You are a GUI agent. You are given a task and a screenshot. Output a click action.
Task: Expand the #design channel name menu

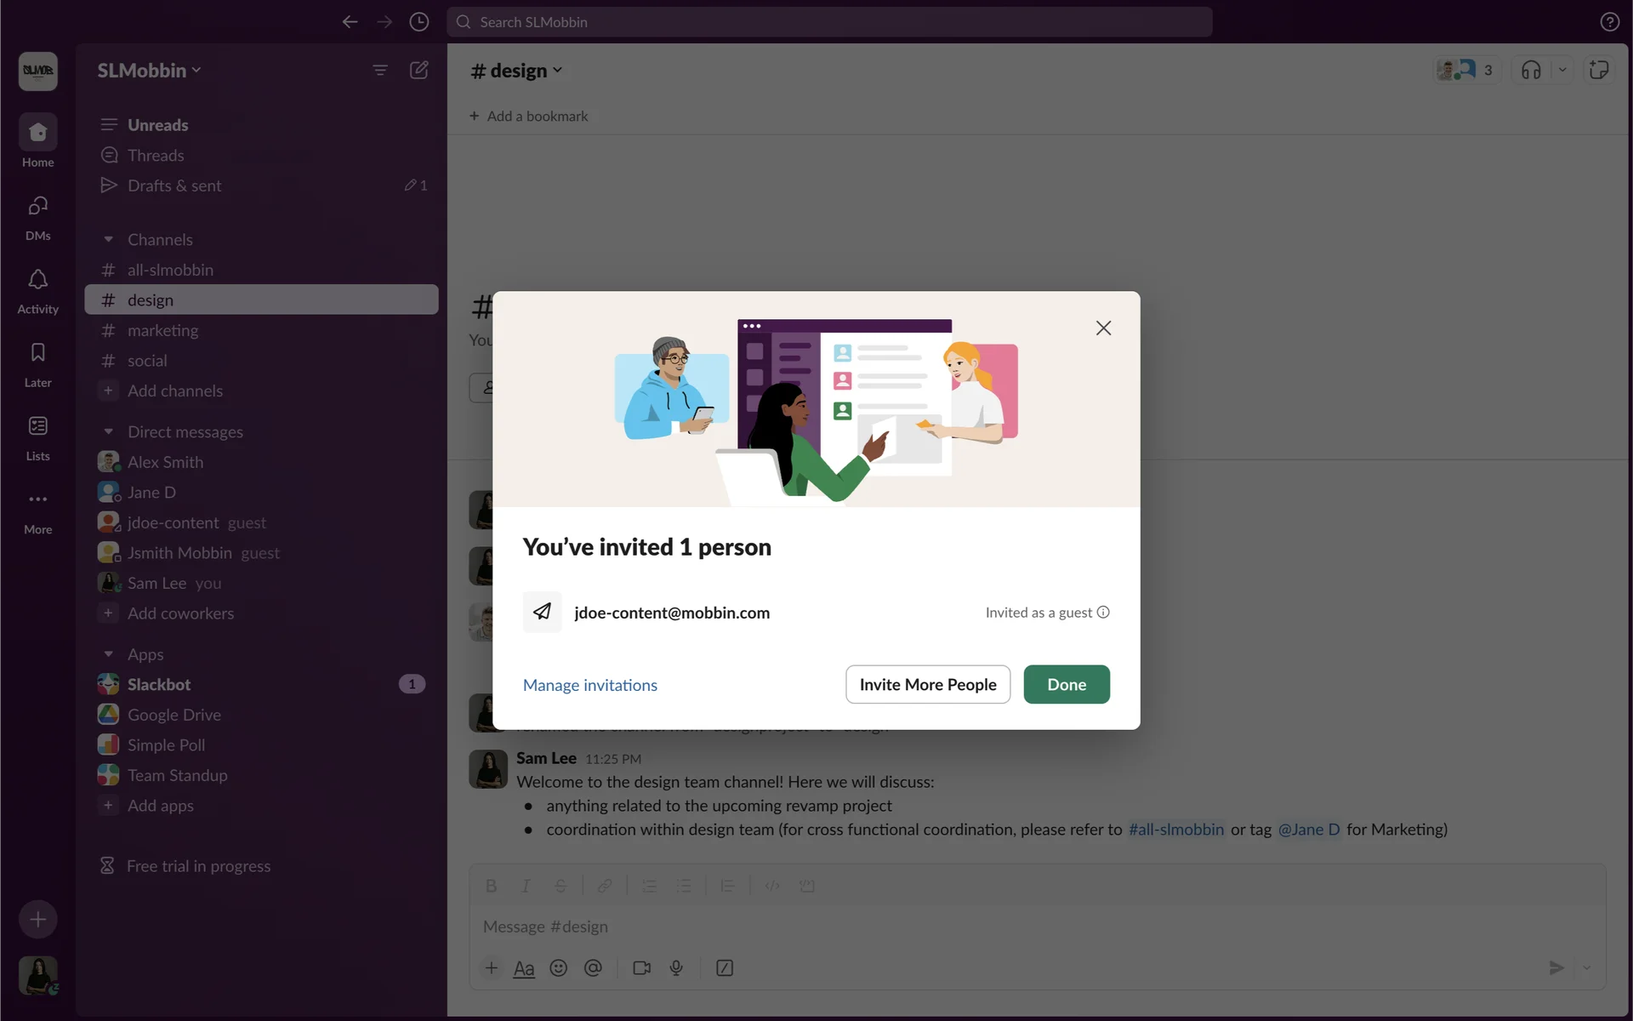[517, 71]
